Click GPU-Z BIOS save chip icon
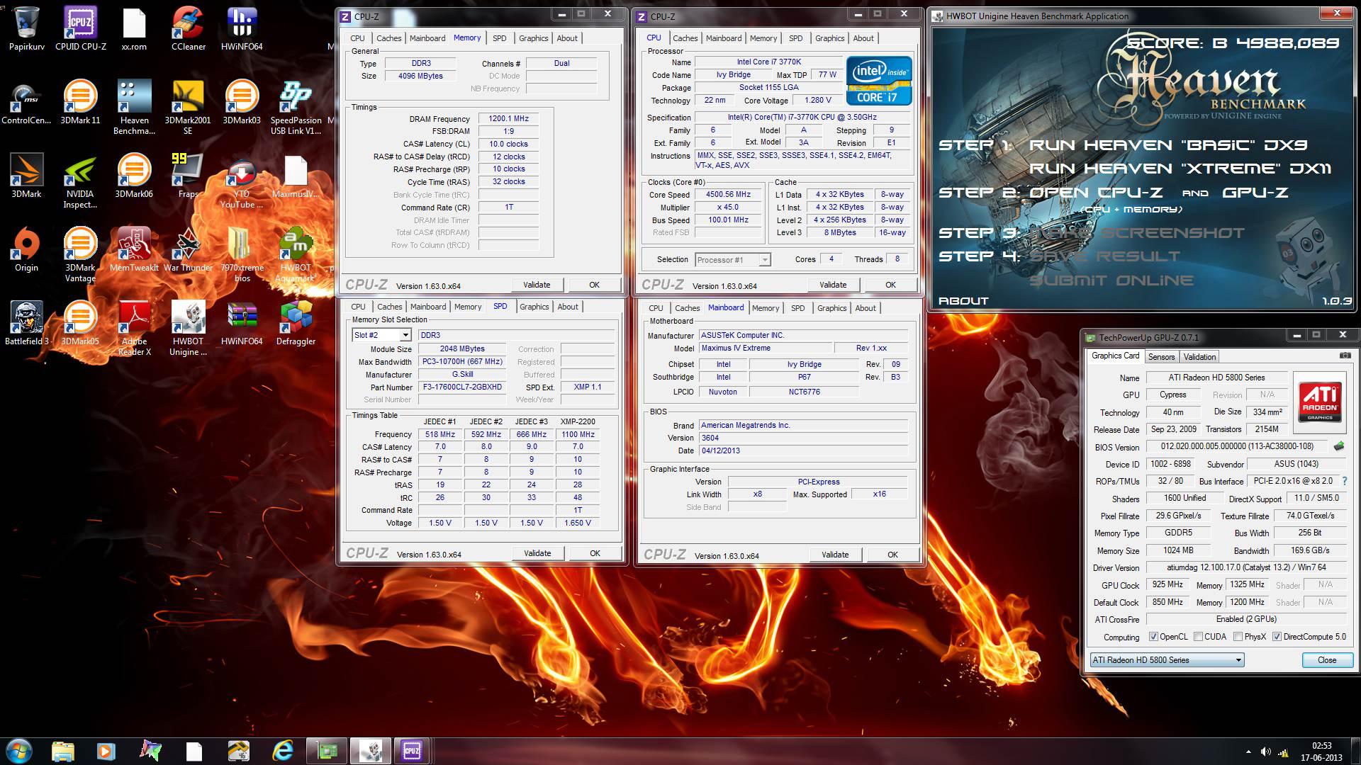 pyautogui.click(x=1338, y=446)
